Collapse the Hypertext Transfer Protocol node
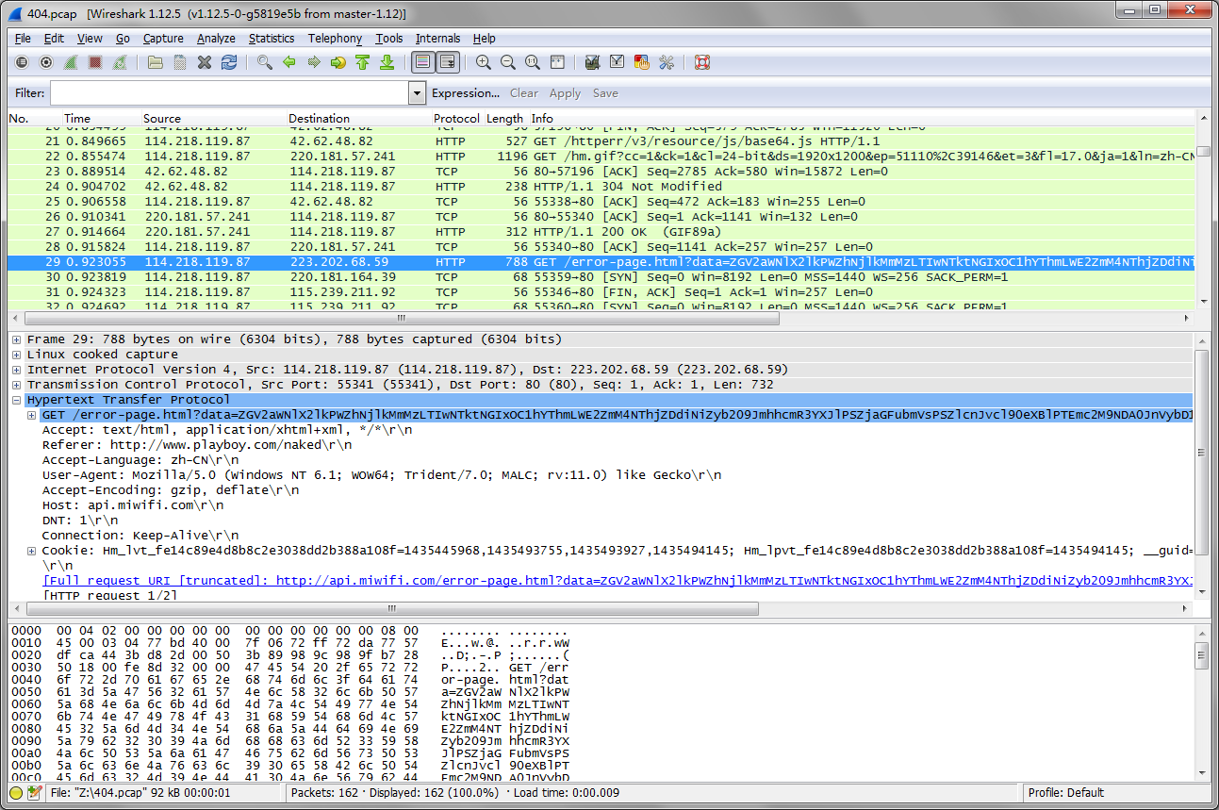Image resolution: width=1219 pixels, height=810 pixels. [x=17, y=400]
